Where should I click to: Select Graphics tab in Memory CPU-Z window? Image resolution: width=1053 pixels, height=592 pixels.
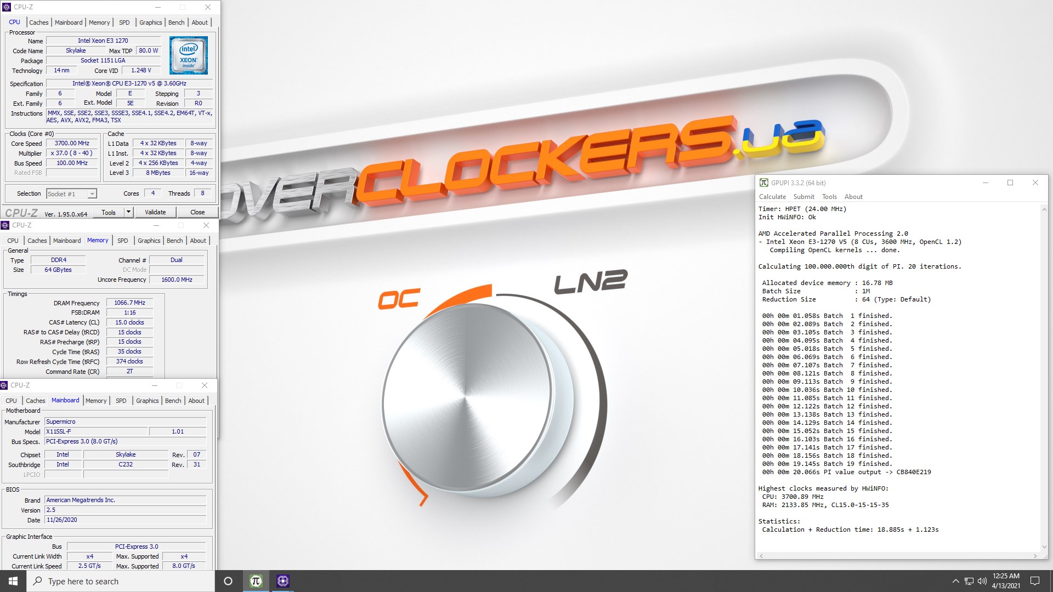149,241
